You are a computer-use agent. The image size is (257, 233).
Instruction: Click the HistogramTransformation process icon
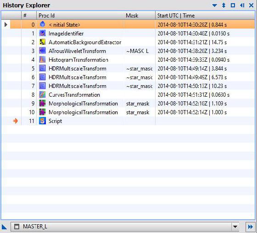[42, 60]
